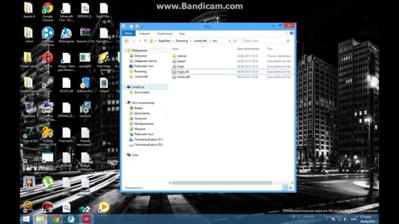
Task: Open the address bar history dropdown
Action: (230, 41)
